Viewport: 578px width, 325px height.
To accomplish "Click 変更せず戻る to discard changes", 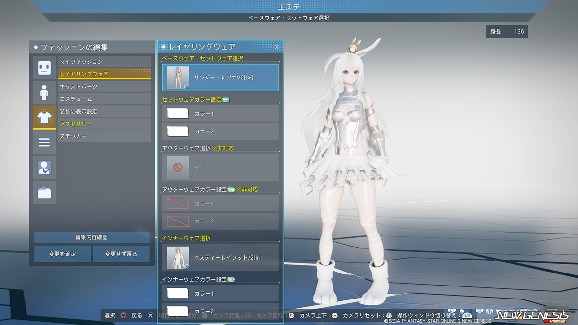I will click(121, 254).
